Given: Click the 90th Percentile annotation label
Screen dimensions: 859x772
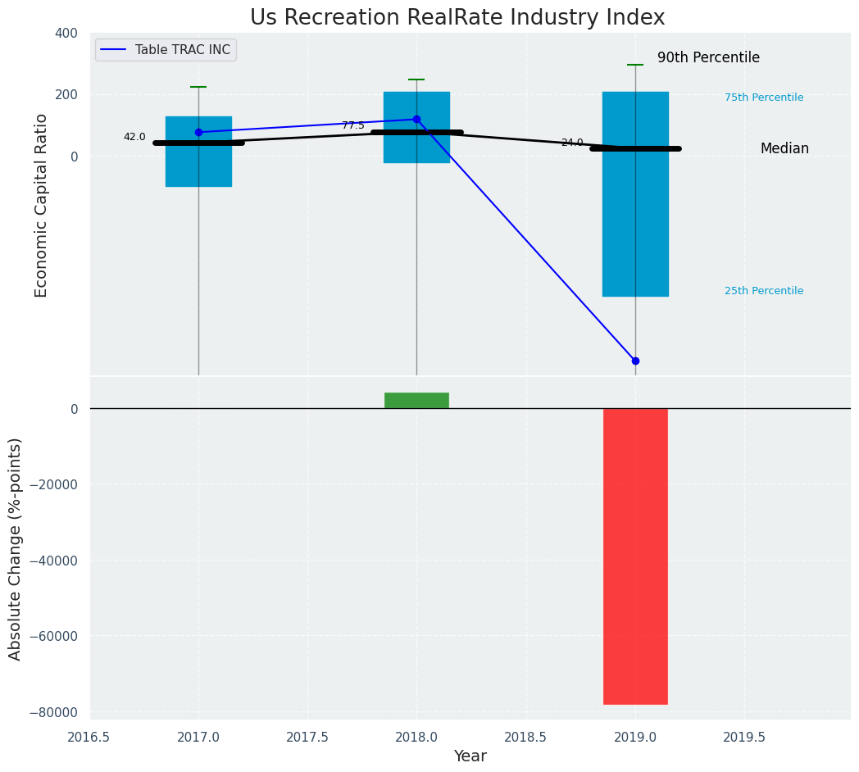Looking at the screenshot, I should click(x=708, y=58).
